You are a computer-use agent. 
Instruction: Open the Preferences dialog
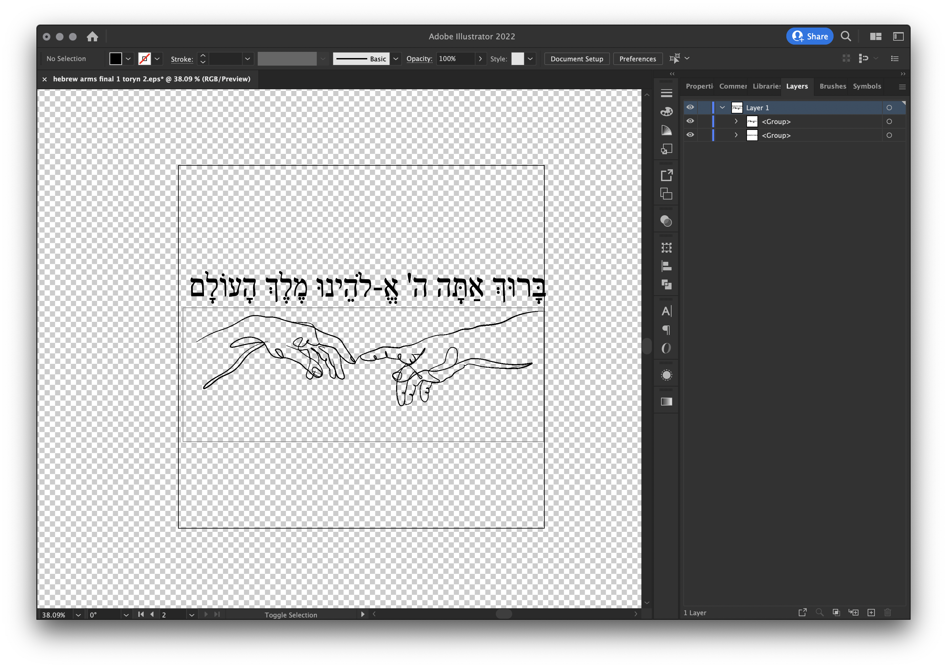pos(638,59)
